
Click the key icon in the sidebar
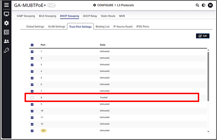click(x=6, y=50)
